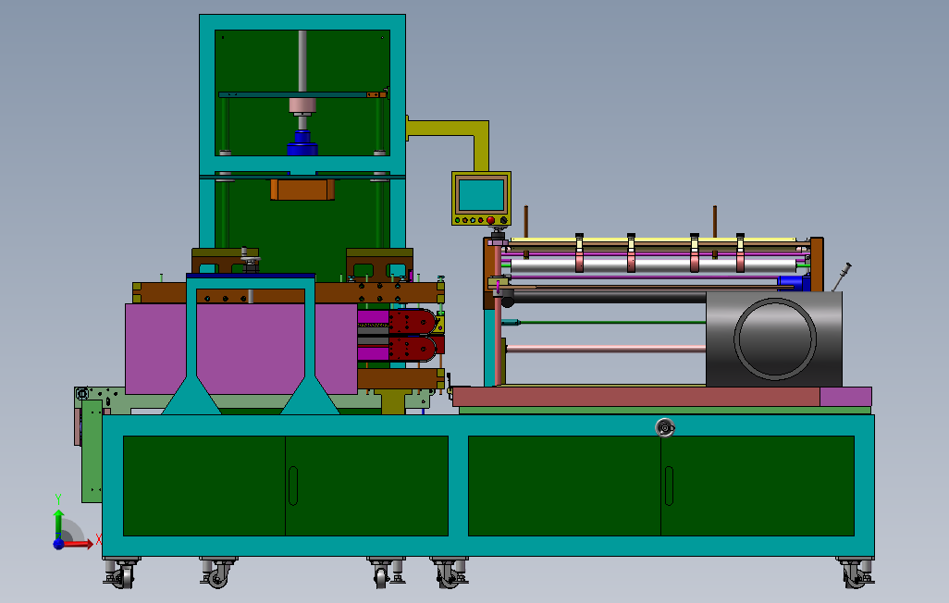The height and width of the screenshot is (603, 949).
Task: Select the red emergency stop button on the control panel
Action: tap(491, 220)
